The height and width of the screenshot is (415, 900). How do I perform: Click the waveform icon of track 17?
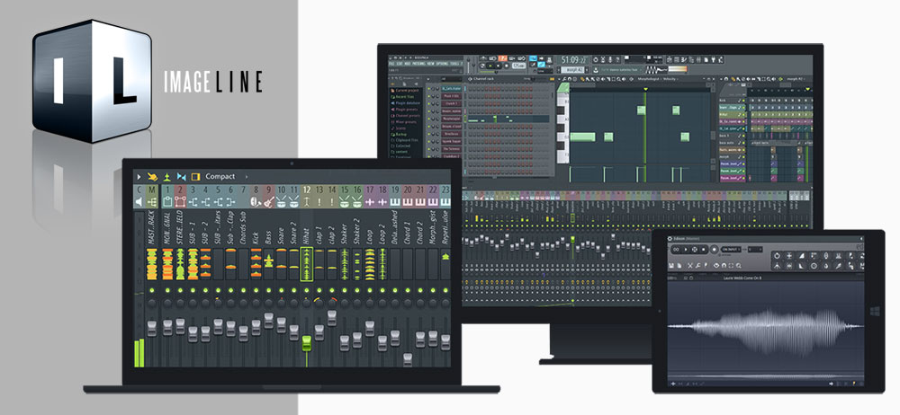tap(370, 202)
